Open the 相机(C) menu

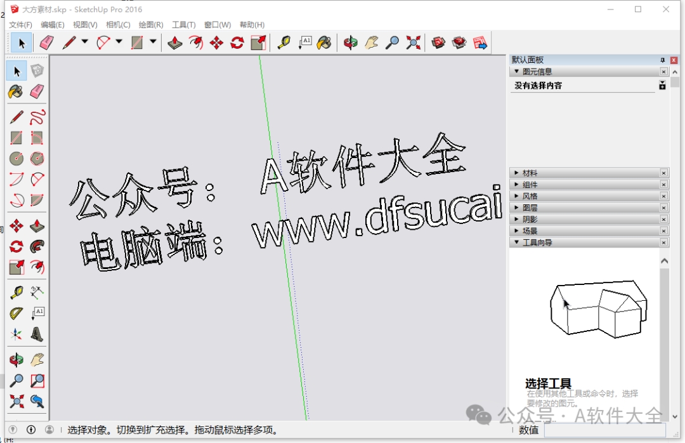pyautogui.click(x=118, y=25)
